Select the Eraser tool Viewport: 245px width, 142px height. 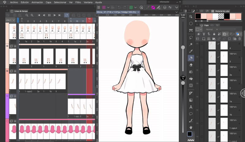pyautogui.click(x=191, y=65)
